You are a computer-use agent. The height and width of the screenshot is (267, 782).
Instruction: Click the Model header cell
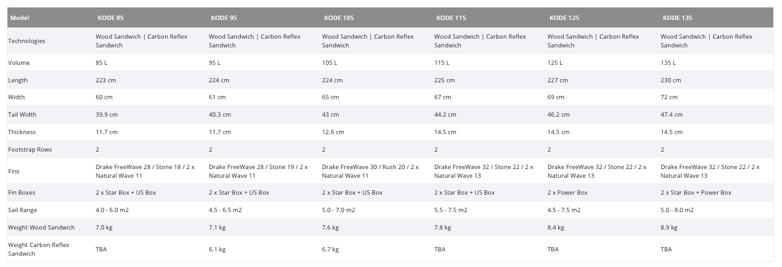(x=19, y=18)
